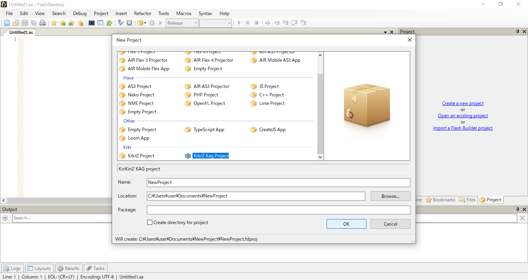Click the Open file folder icon
Image resolution: width=528 pixels, height=280 pixels.
pyautogui.click(x=16, y=23)
